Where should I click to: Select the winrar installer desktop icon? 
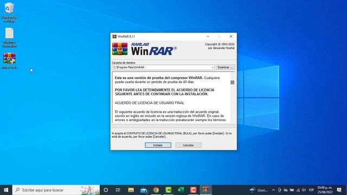click(9, 61)
